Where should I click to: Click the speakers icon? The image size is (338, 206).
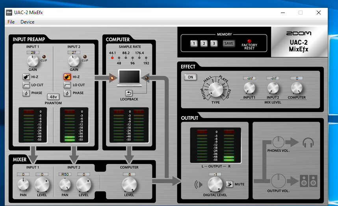coord(309,180)
